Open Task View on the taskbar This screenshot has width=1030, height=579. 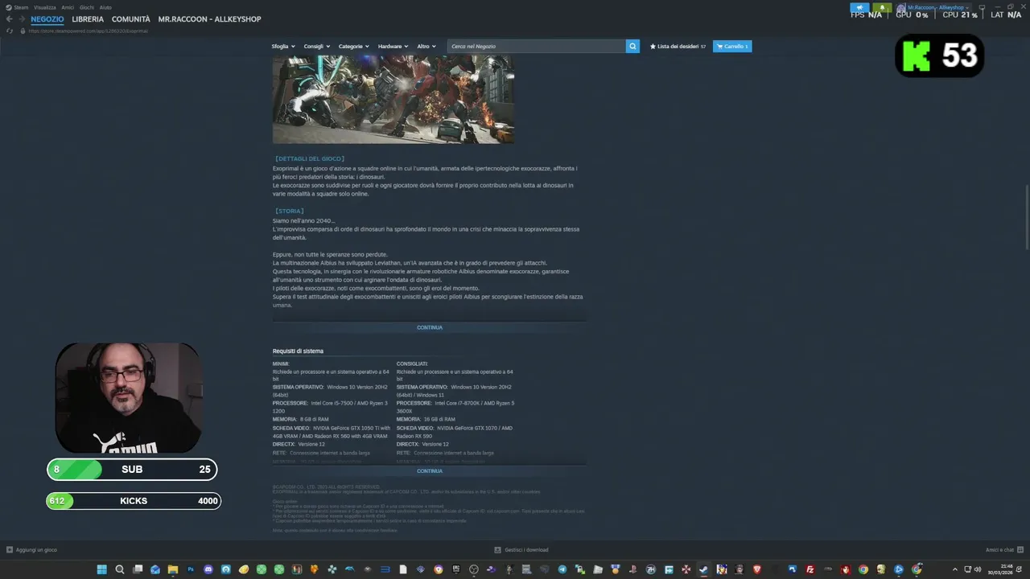point(137,569)
